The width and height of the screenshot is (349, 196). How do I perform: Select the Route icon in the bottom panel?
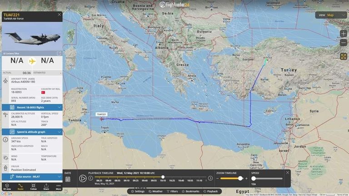tap(20, 186)
